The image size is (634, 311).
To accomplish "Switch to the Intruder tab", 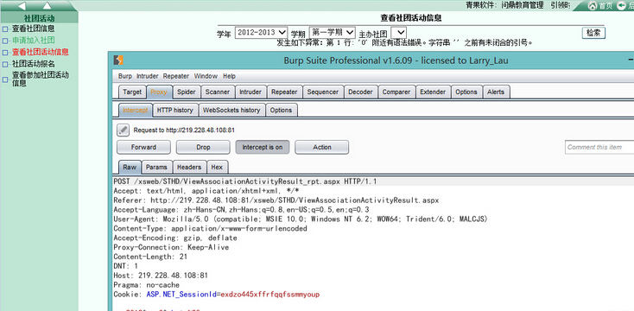I will pyautogui.click(x=250, y=92).
